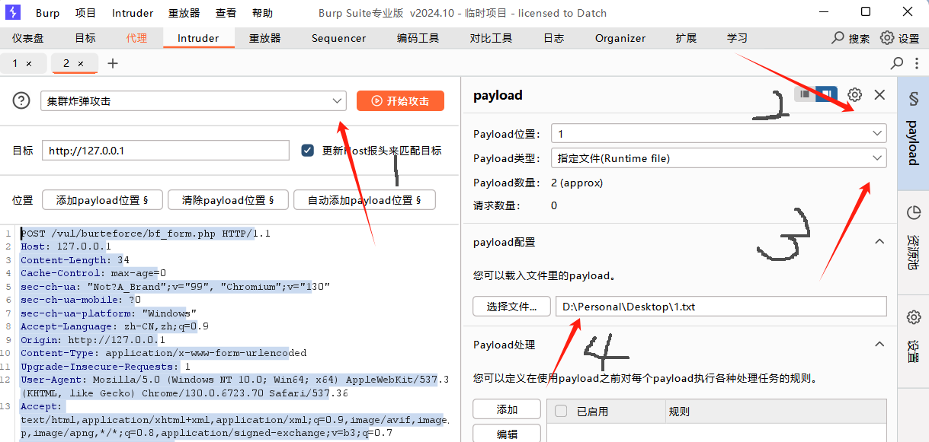Toggle the 已启用 header checkbox
The height and width of the screenshot is (442, 929).
click(x=561, y=412)
